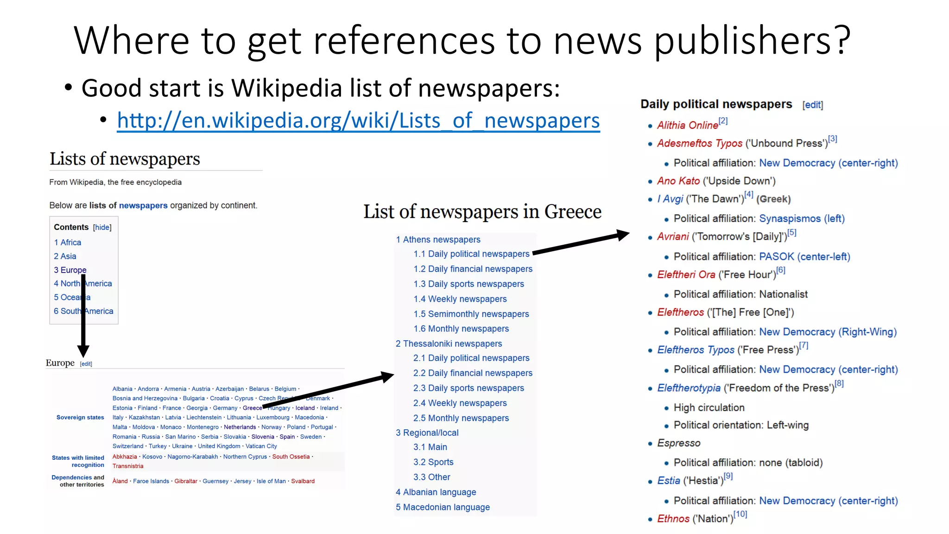
Task: Open United Kingdom in Sovereign states list
Action: click(x=219, y=446)
